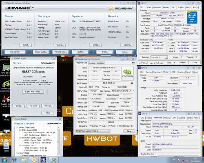Collapse the 3DMark Score tree node
Viewport: 204px width, 163px height.
(x=17, y=128)
